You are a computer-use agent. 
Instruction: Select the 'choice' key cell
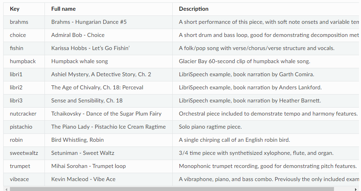point(24,35)
